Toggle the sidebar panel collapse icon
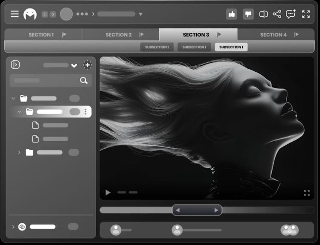Image resolution: width=320 pixels, height=245 pixels. point(15,65)
